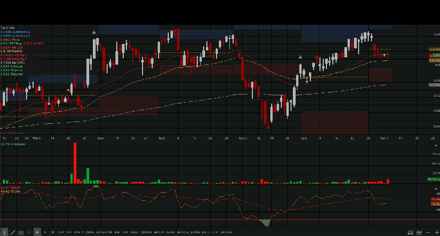Click the 0,8453 Pivot legend entry
Viewport: 440px width, 236px height.
[10, 40]
